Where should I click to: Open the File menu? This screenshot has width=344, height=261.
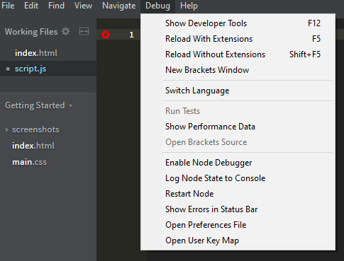[x=8, y=6]
